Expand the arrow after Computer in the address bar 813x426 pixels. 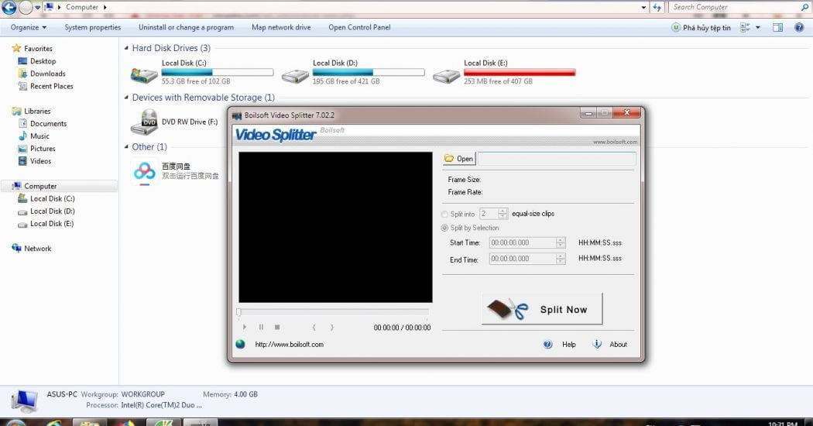(105, 7)
